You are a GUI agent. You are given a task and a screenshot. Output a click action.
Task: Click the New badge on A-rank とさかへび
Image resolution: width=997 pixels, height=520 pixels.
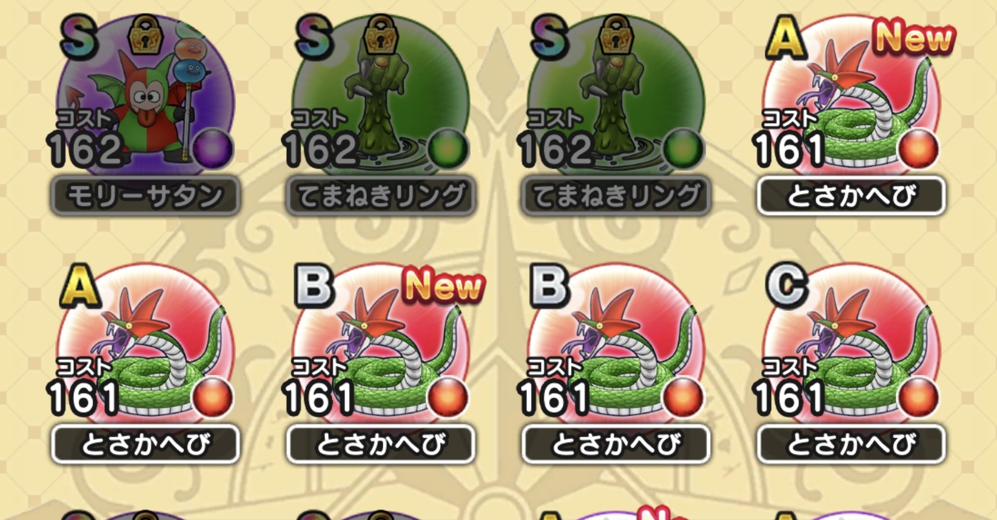914,38
